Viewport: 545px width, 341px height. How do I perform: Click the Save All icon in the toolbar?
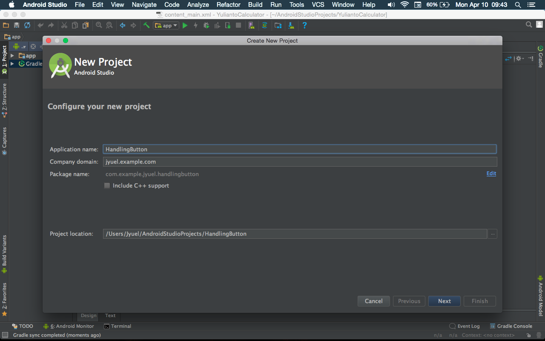pos(16,25)
